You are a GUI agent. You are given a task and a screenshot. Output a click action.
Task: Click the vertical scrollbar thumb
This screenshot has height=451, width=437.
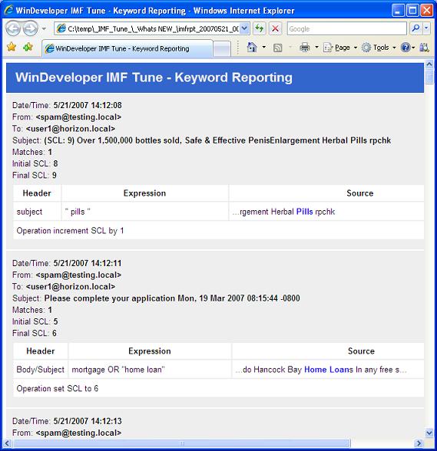[429, 77]
